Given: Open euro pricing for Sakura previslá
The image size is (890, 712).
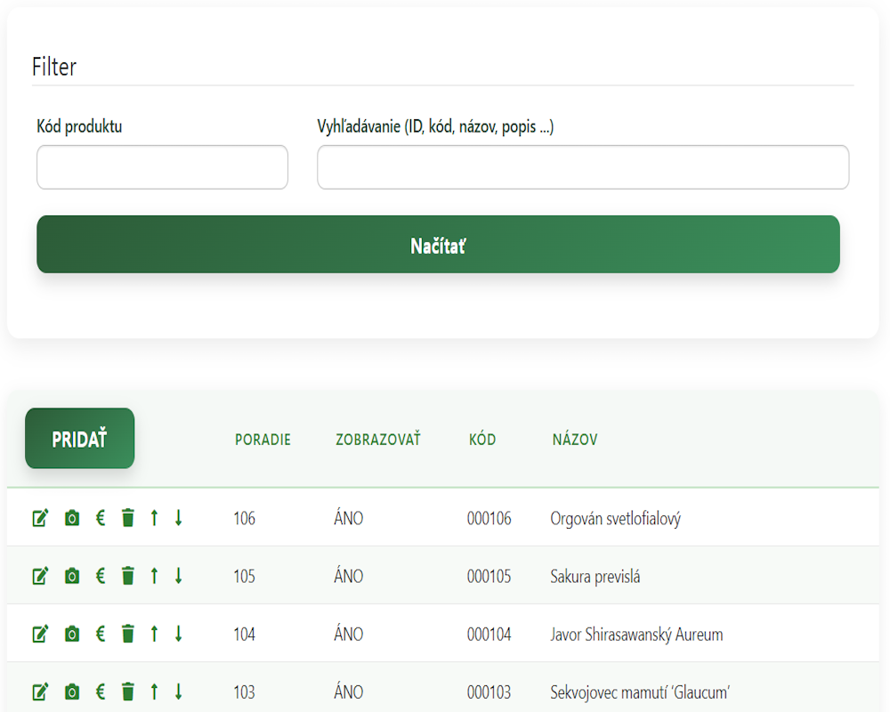Looking at the screenshot, I should 101,576.
